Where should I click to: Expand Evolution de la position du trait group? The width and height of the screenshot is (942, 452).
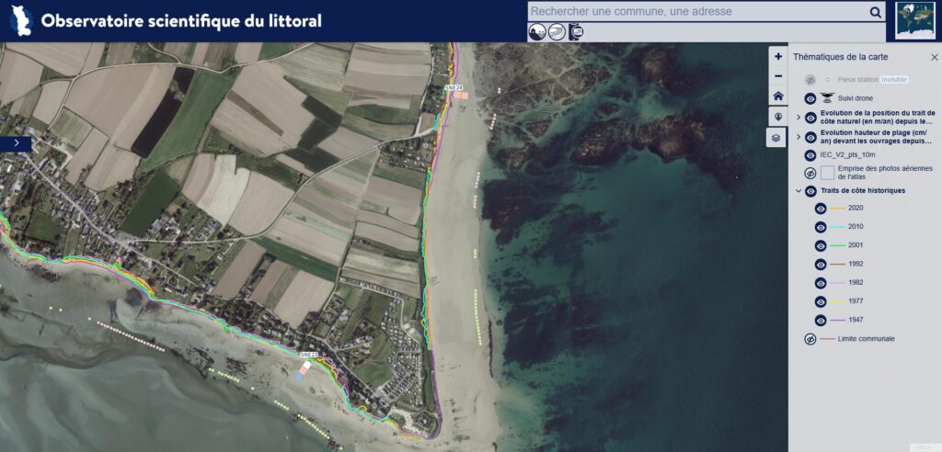798,118
